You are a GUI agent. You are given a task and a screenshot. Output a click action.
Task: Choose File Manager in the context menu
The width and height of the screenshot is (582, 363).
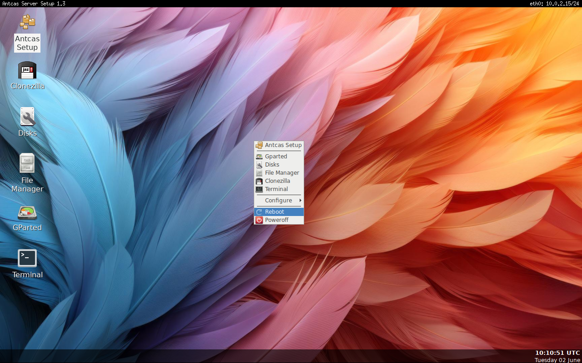pos(279,173)
